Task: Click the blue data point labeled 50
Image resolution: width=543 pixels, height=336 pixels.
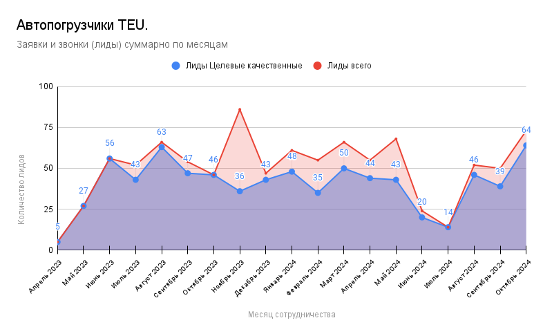Action: click(343, 168)
